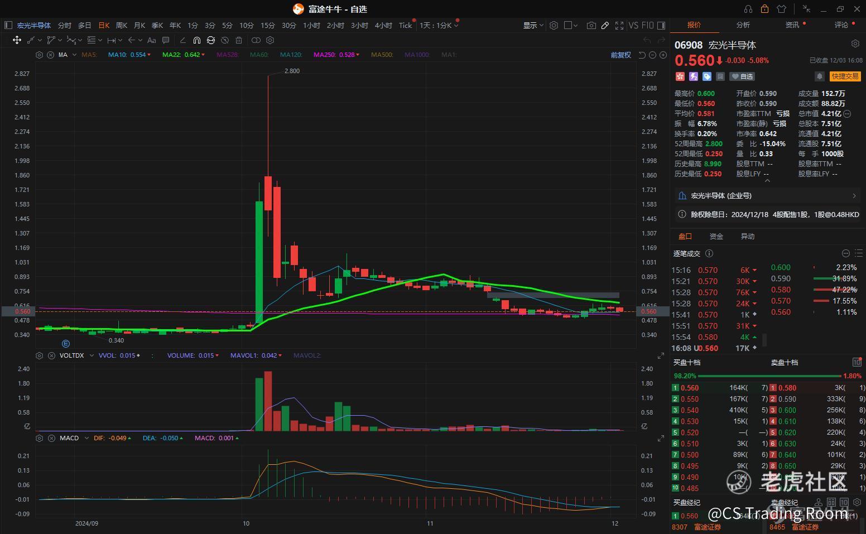The width and height of the screenshot is (866, 534).
Task: Toggle the drawing pen icon in top bar
Action: [x=605, y=25]
